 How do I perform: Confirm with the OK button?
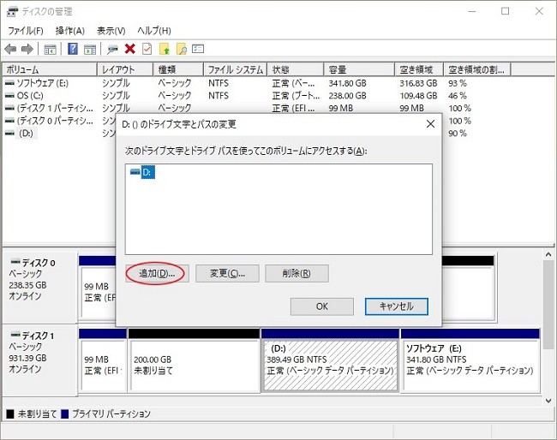(x=322, y=306)
